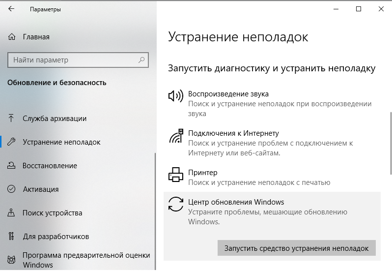Close the Параметры window
The height and width of the screenshot is (271, 392).
click(x=381, y=9)
